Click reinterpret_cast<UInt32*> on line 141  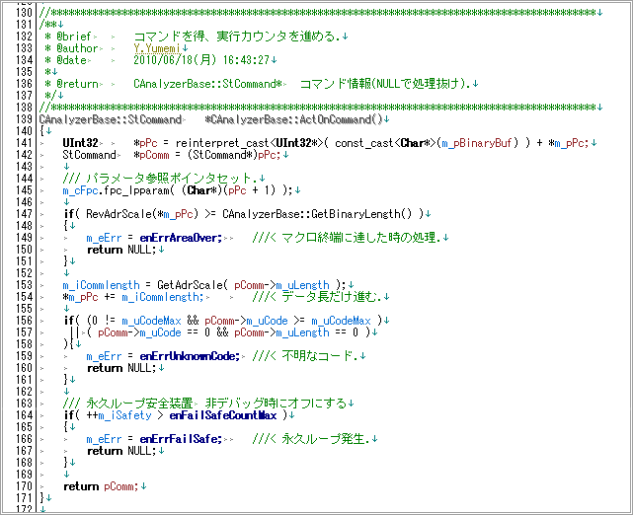click(x=249, y=143)
